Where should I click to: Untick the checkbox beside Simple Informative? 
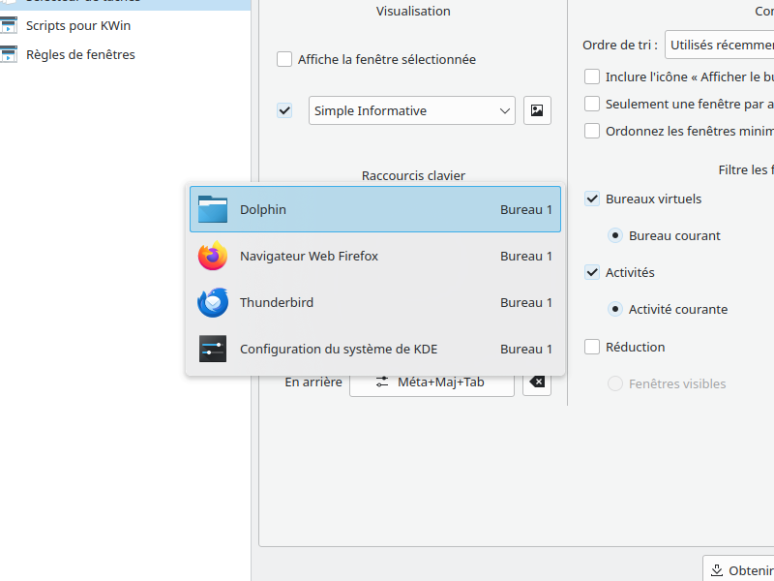click(284, 110)
